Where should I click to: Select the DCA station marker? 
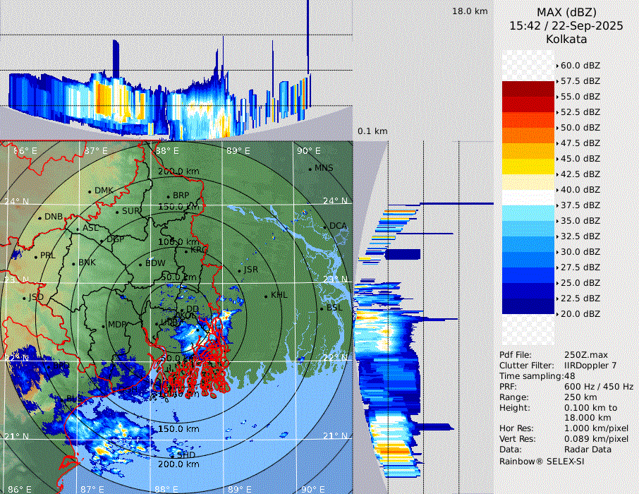click(324, 227)
